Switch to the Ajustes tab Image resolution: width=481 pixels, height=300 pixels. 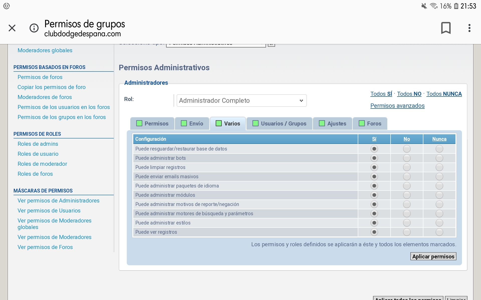[x=336, y=123]
